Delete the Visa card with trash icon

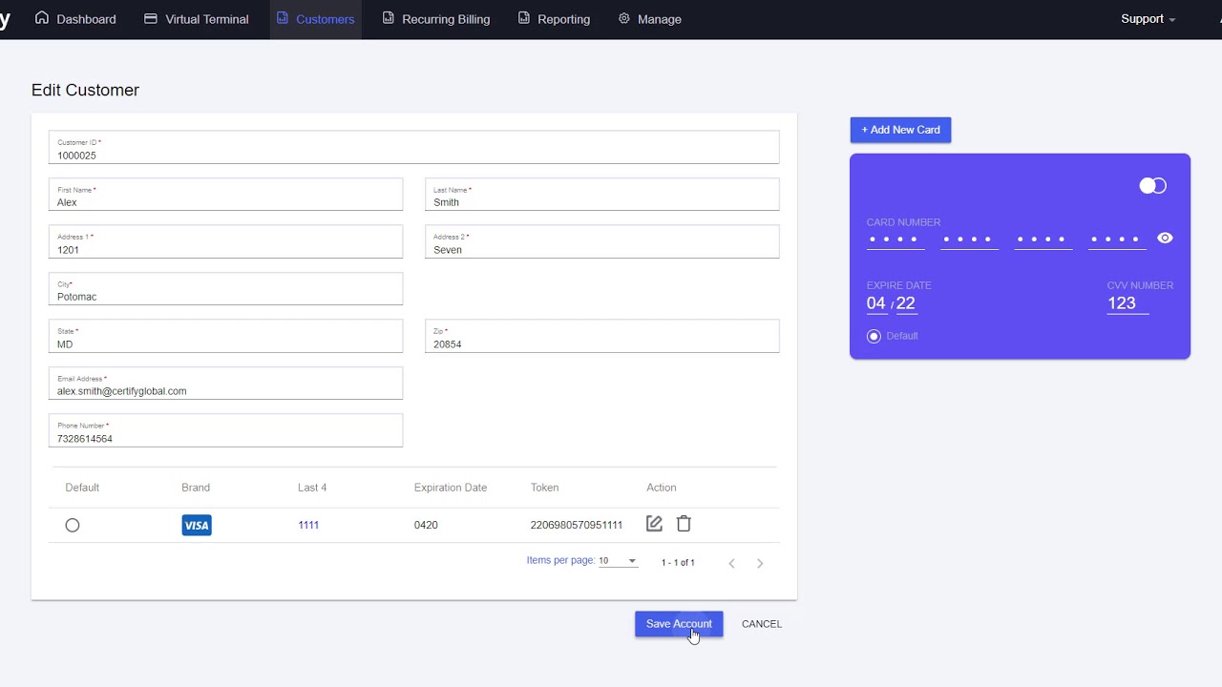684,524
